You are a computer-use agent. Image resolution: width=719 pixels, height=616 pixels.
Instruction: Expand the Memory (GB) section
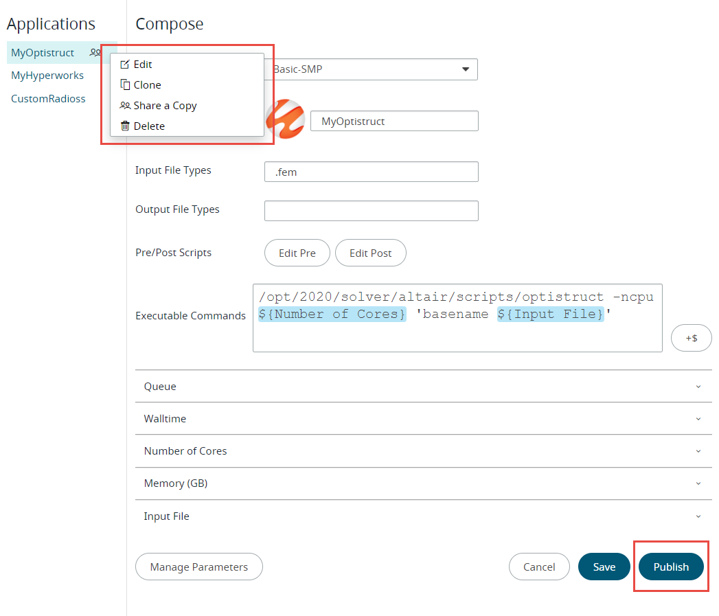[x=423, y=483]
